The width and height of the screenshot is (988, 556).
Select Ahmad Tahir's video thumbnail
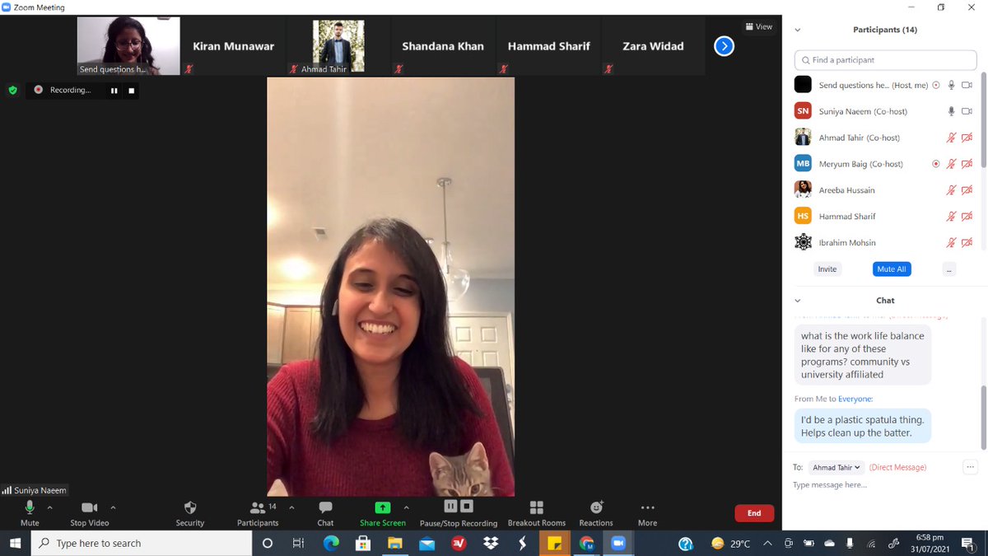[338, 46]
